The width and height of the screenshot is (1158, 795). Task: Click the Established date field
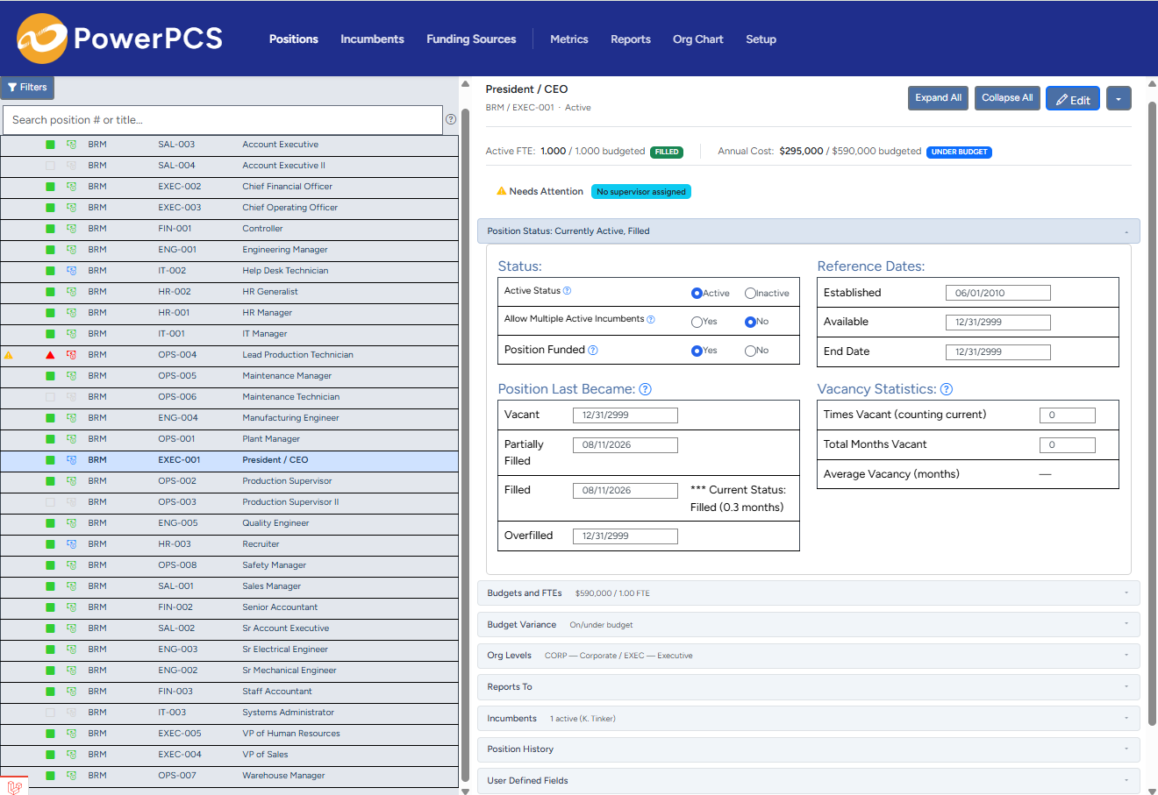[998, 294]
